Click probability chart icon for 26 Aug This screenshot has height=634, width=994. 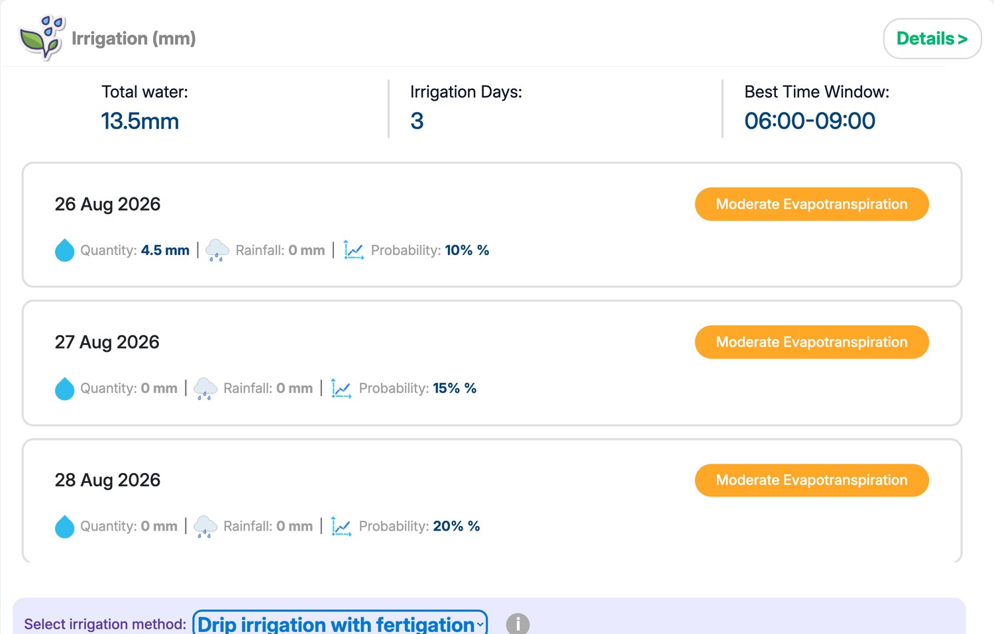354,250
